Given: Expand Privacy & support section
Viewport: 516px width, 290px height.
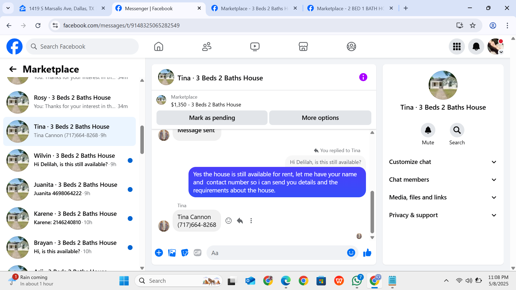Looking at the screenshot, I should [x=443, y=215].
